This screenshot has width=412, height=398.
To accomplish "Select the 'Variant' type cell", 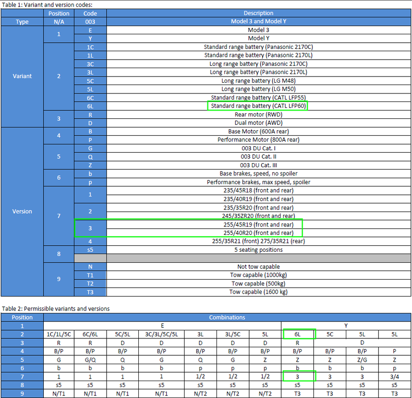I will click(x=22, y=76).
